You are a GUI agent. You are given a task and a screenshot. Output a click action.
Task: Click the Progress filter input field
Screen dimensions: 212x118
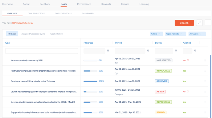(94, 51)
